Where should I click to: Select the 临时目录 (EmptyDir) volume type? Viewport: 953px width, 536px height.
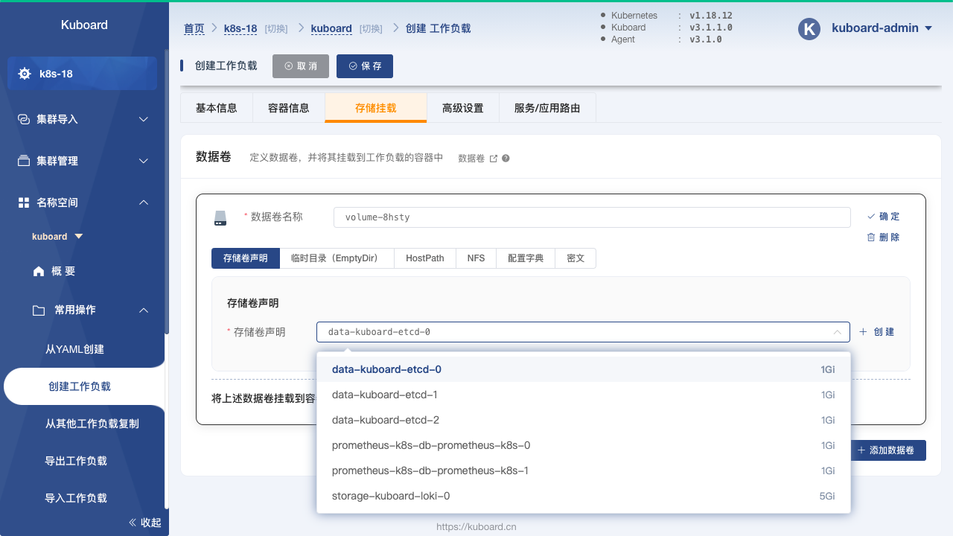click(x=337, y=258)
